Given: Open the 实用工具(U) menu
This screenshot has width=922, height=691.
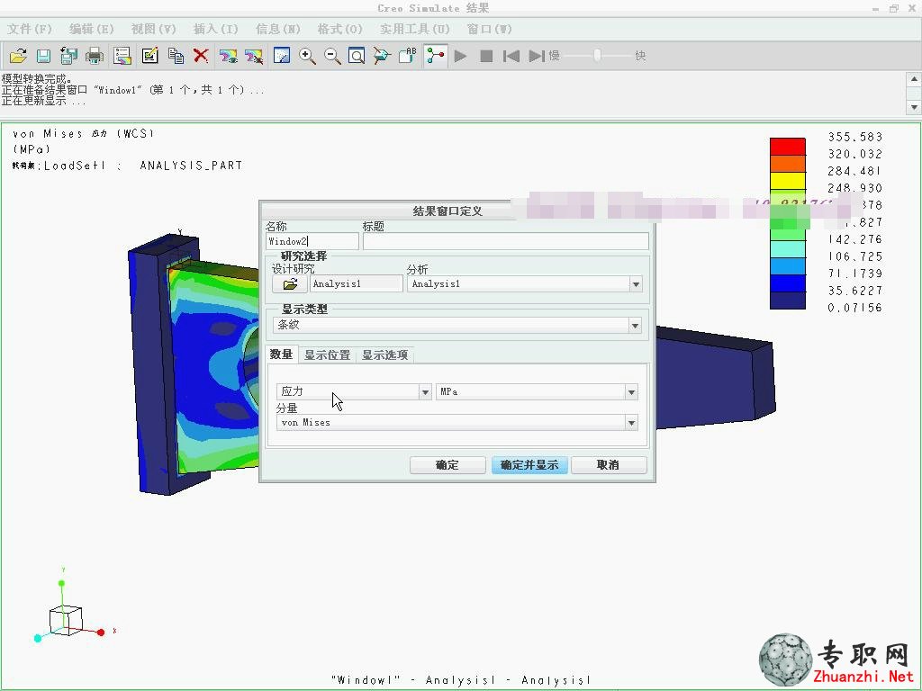Looking at the screenshot, I should pyautogui.click(x=414, y=29).
